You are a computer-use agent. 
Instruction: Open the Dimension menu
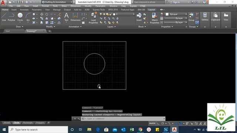point(76,6)
